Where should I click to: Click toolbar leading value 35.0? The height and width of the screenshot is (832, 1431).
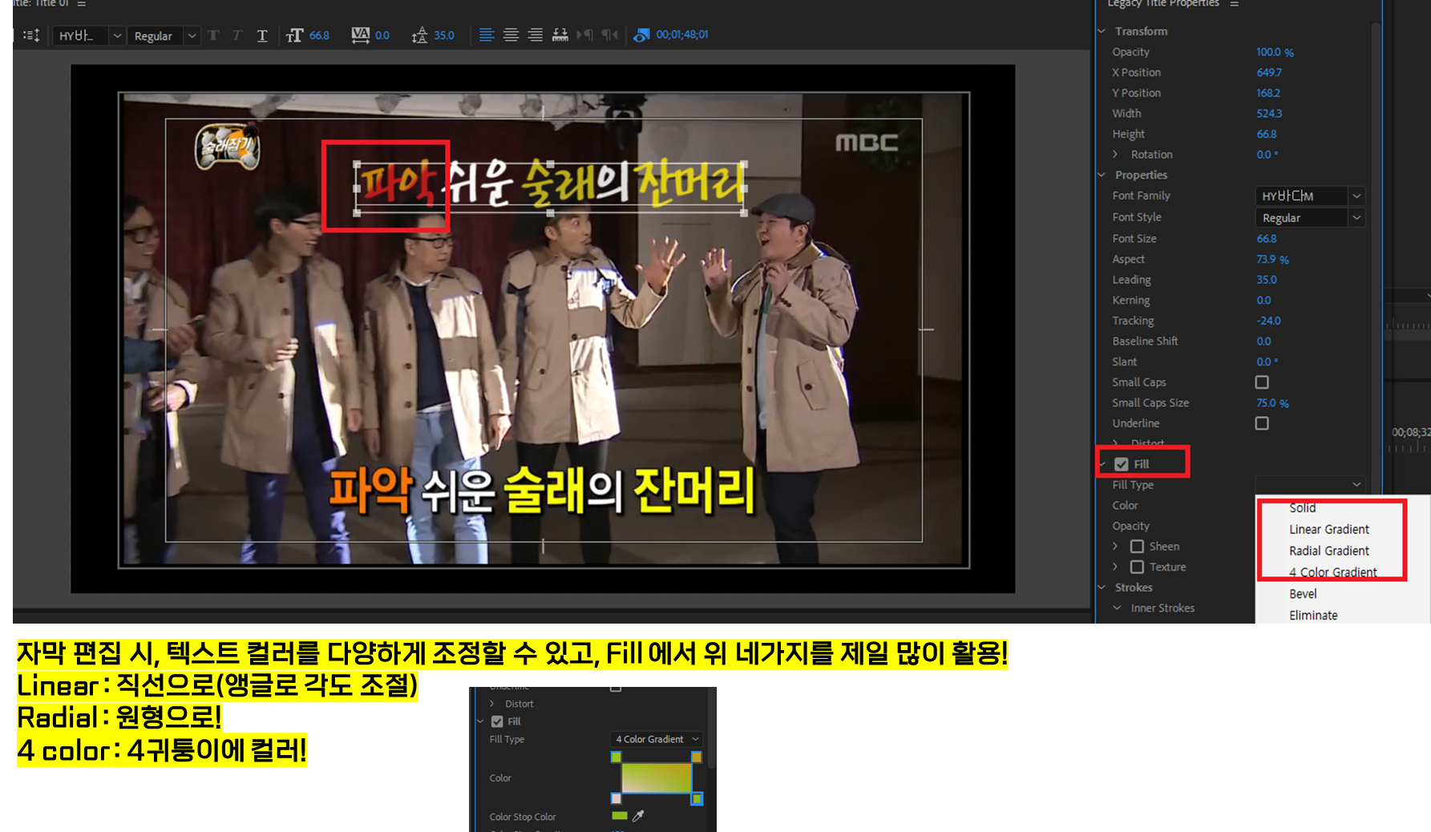click(444, 35)
